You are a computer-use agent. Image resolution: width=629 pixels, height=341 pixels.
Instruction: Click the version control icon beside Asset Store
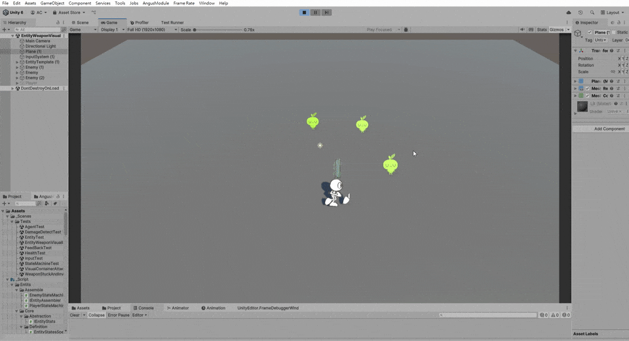point(94,12)
